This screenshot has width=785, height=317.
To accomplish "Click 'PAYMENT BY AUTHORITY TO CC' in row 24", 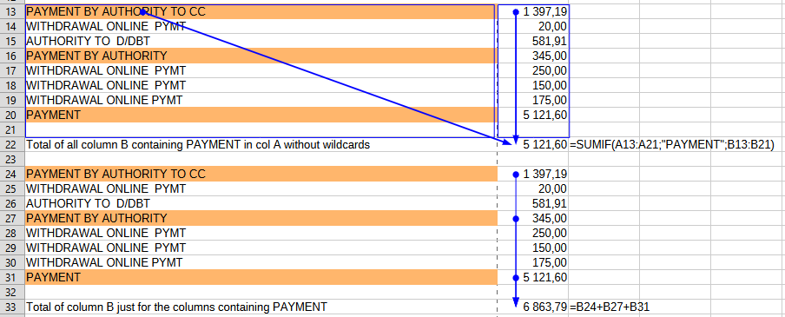I will (x=115, y=174).
